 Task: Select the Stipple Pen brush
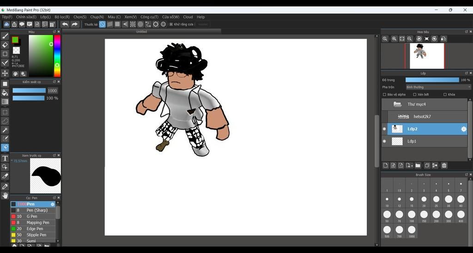point(33,235)
